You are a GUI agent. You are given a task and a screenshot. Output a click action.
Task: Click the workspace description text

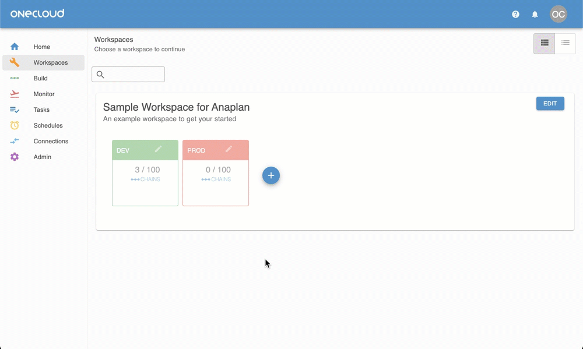[x=170, y=119]
